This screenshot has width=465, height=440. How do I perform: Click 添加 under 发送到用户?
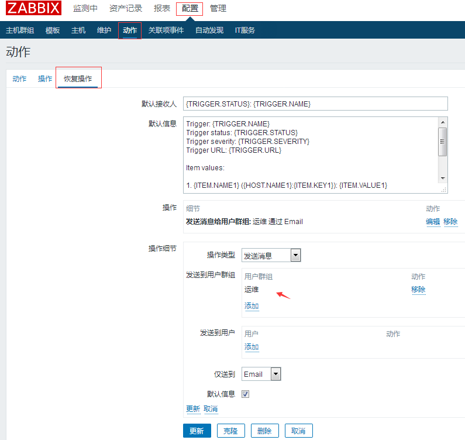point(252,347)
